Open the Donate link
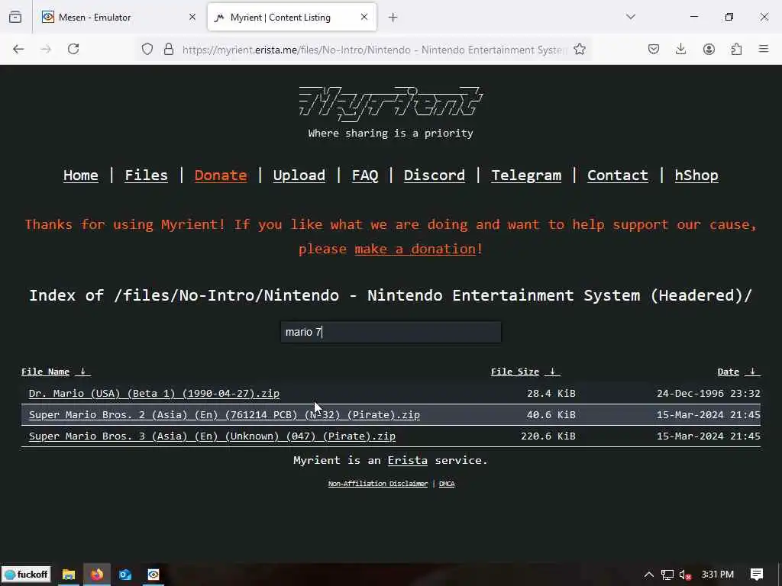 point(221,175)
